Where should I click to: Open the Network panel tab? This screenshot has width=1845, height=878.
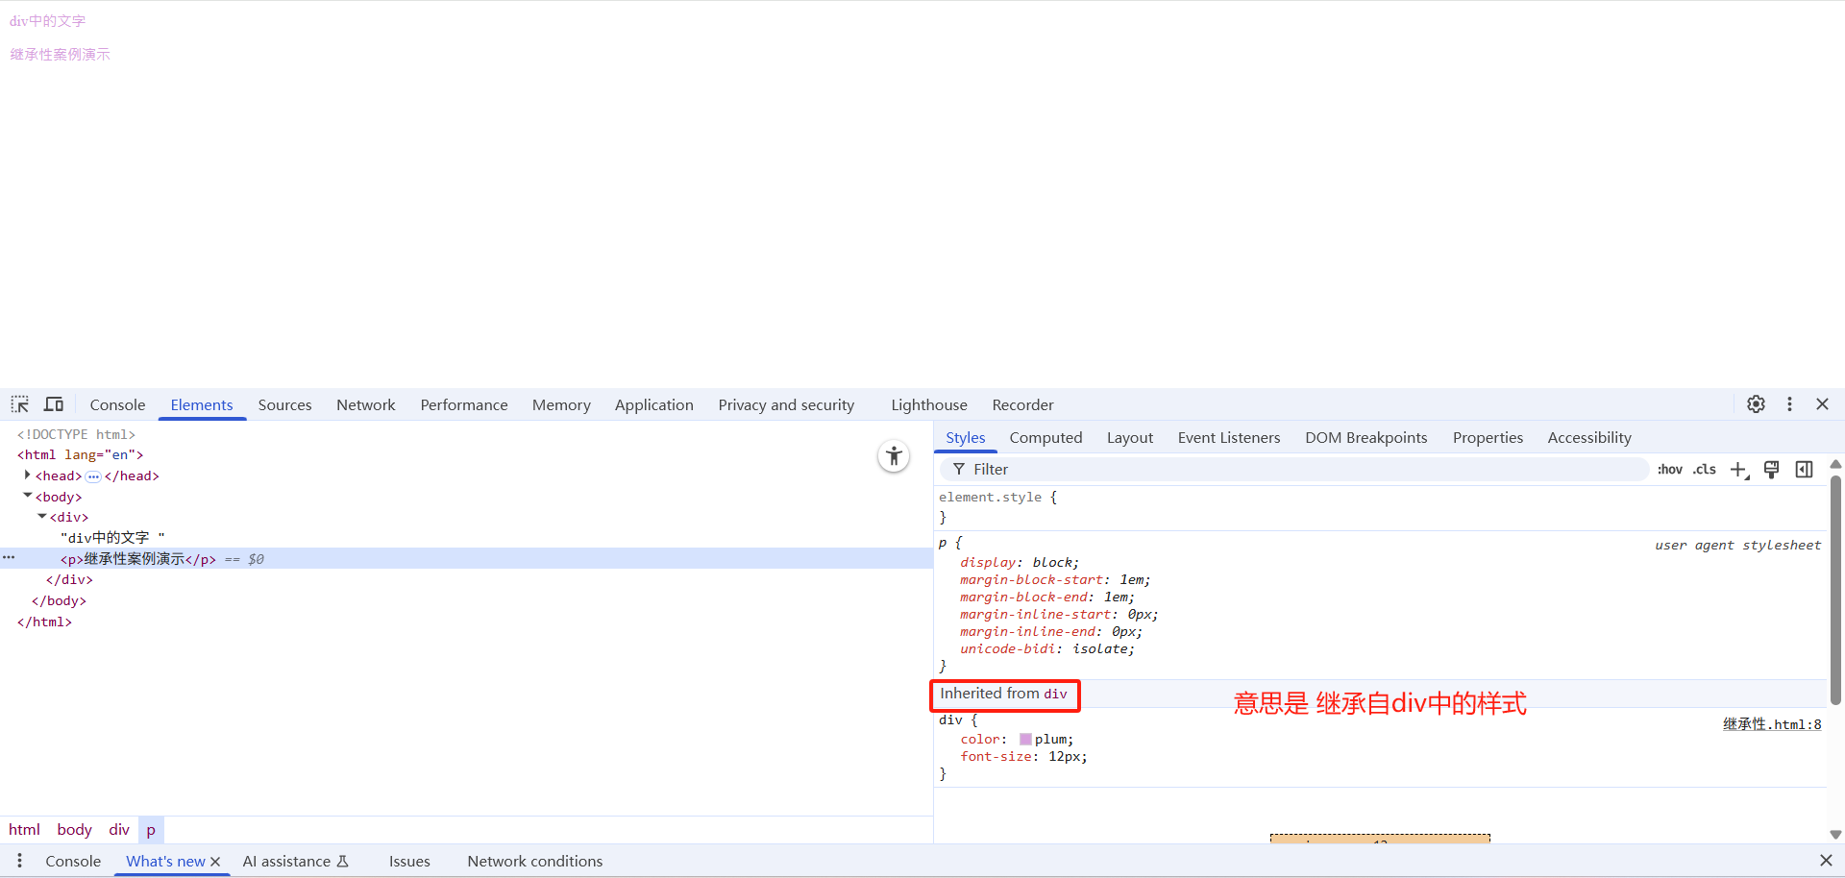pyautogui.click(x=365, y=405)
